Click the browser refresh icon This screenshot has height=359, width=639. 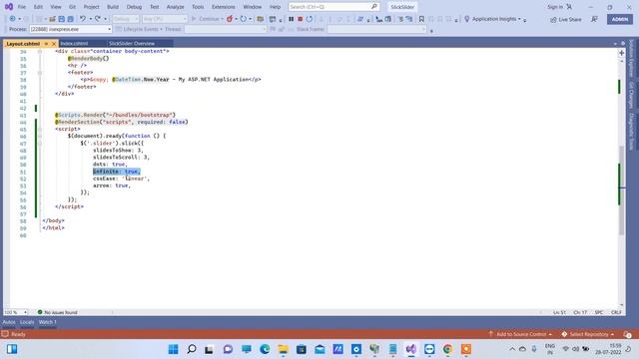244,19
